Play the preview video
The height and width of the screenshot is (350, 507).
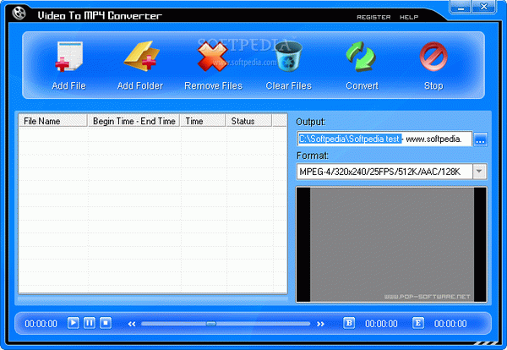coord(73,323)
